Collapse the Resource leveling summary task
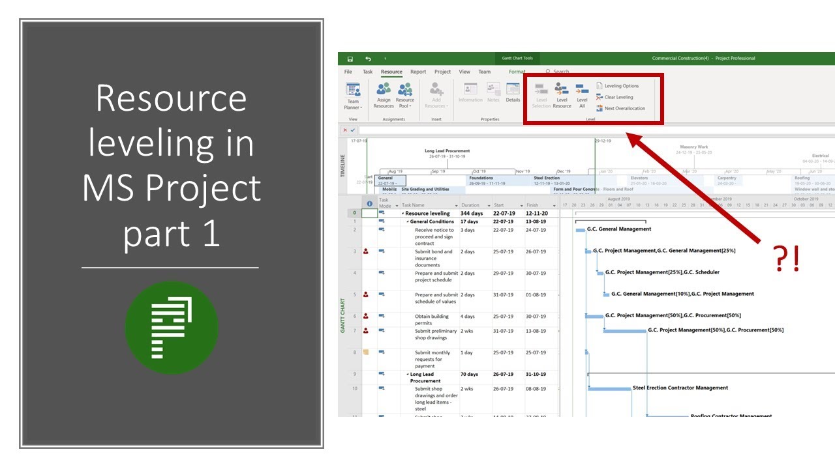The width and height of the screenshot is (835, 469). point(403,214)
